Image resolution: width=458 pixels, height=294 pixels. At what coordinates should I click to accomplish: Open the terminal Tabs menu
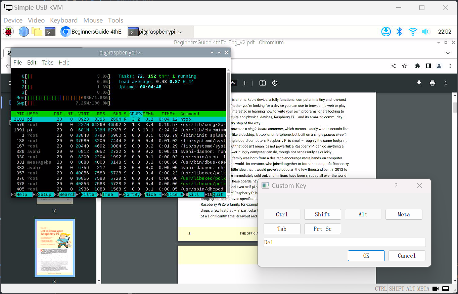pyautogui.click(x=47, y=62)
